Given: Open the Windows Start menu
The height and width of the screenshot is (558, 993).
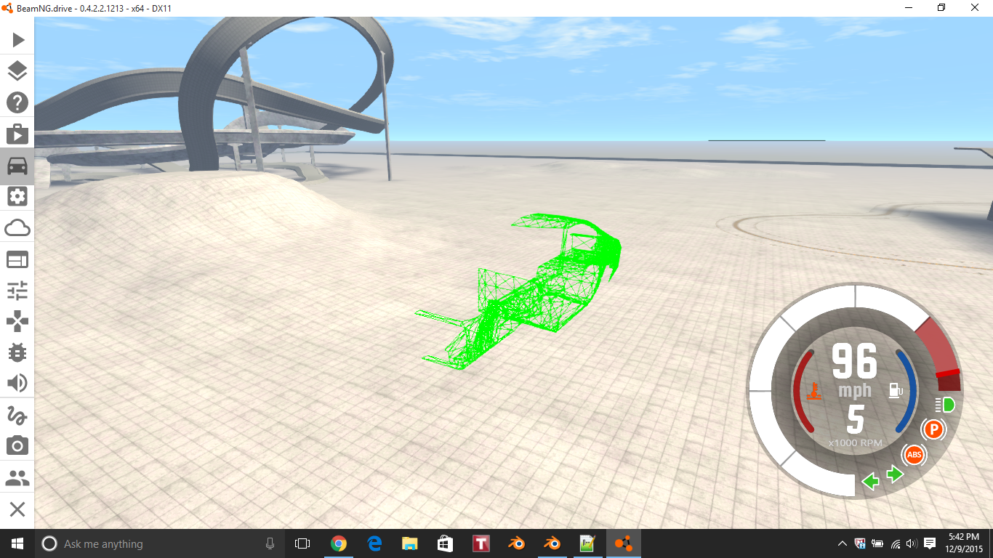Looking at the screenshot, I should [x=17, y=543].
